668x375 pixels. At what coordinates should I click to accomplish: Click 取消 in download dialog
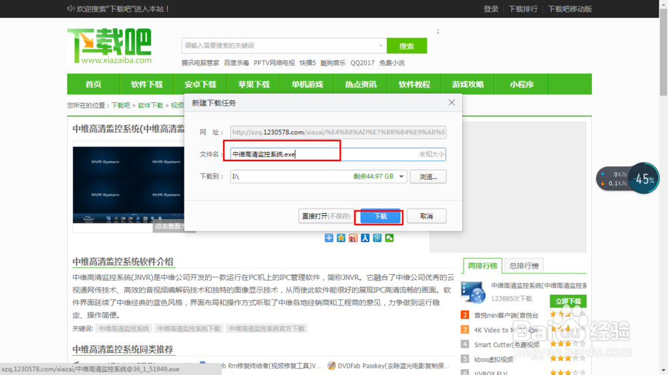tap(426, 216)
